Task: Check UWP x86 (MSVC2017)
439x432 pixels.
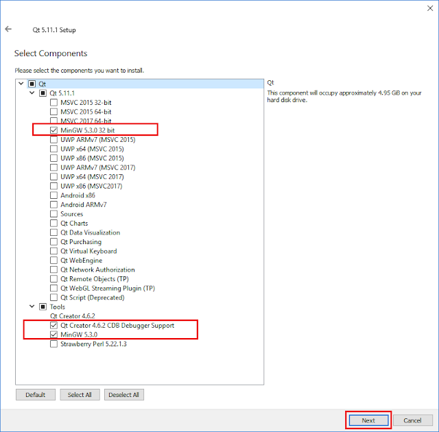Action: [x=54, y=186]
